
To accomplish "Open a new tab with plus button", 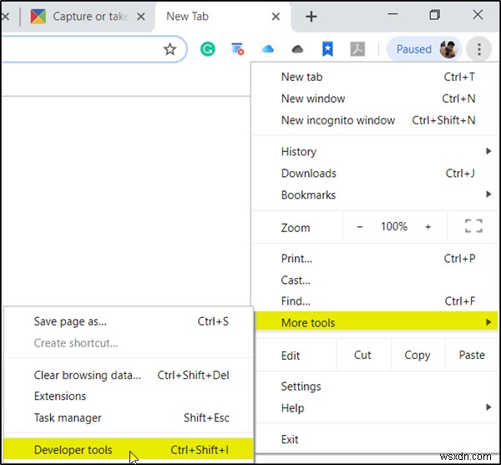I will [311, 17].
